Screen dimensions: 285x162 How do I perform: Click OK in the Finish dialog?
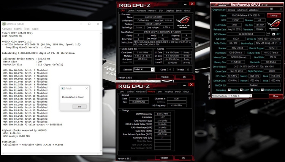coord(79,107)
